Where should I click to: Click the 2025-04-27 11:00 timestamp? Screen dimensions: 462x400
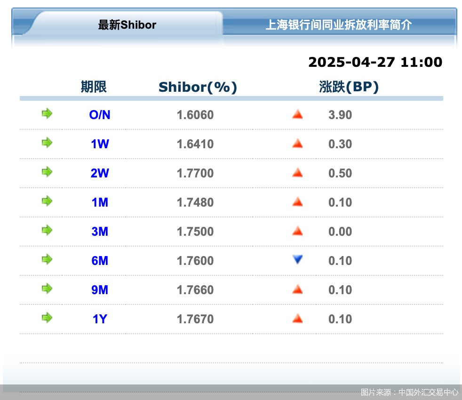[375, 62]
